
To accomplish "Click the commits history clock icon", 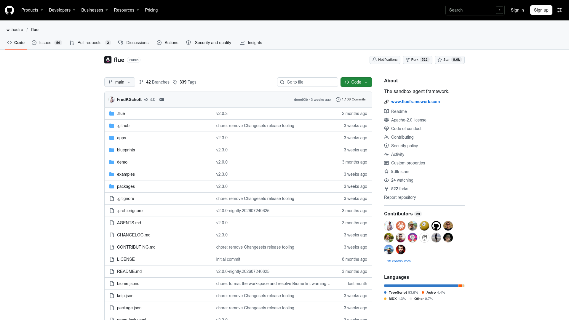I will click(x=338, y=100).
